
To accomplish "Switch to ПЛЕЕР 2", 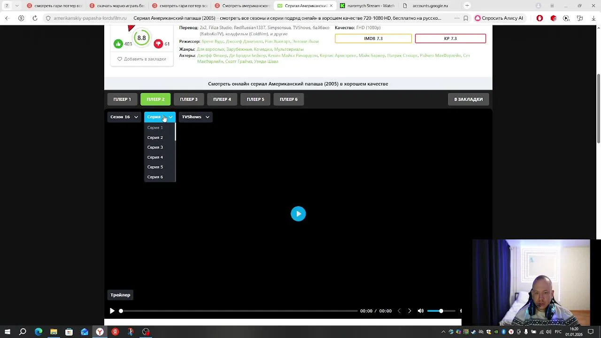I will 155,99.
